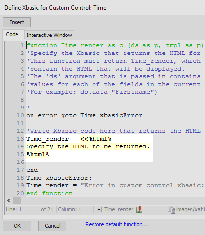Click the 'on error goto Time_xbasicError' line
The image size is (205, 235).
[x=84, y=115]
